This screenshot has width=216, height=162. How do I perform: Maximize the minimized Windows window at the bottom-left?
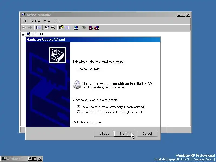pyautogui.click(x=35, y=159)
